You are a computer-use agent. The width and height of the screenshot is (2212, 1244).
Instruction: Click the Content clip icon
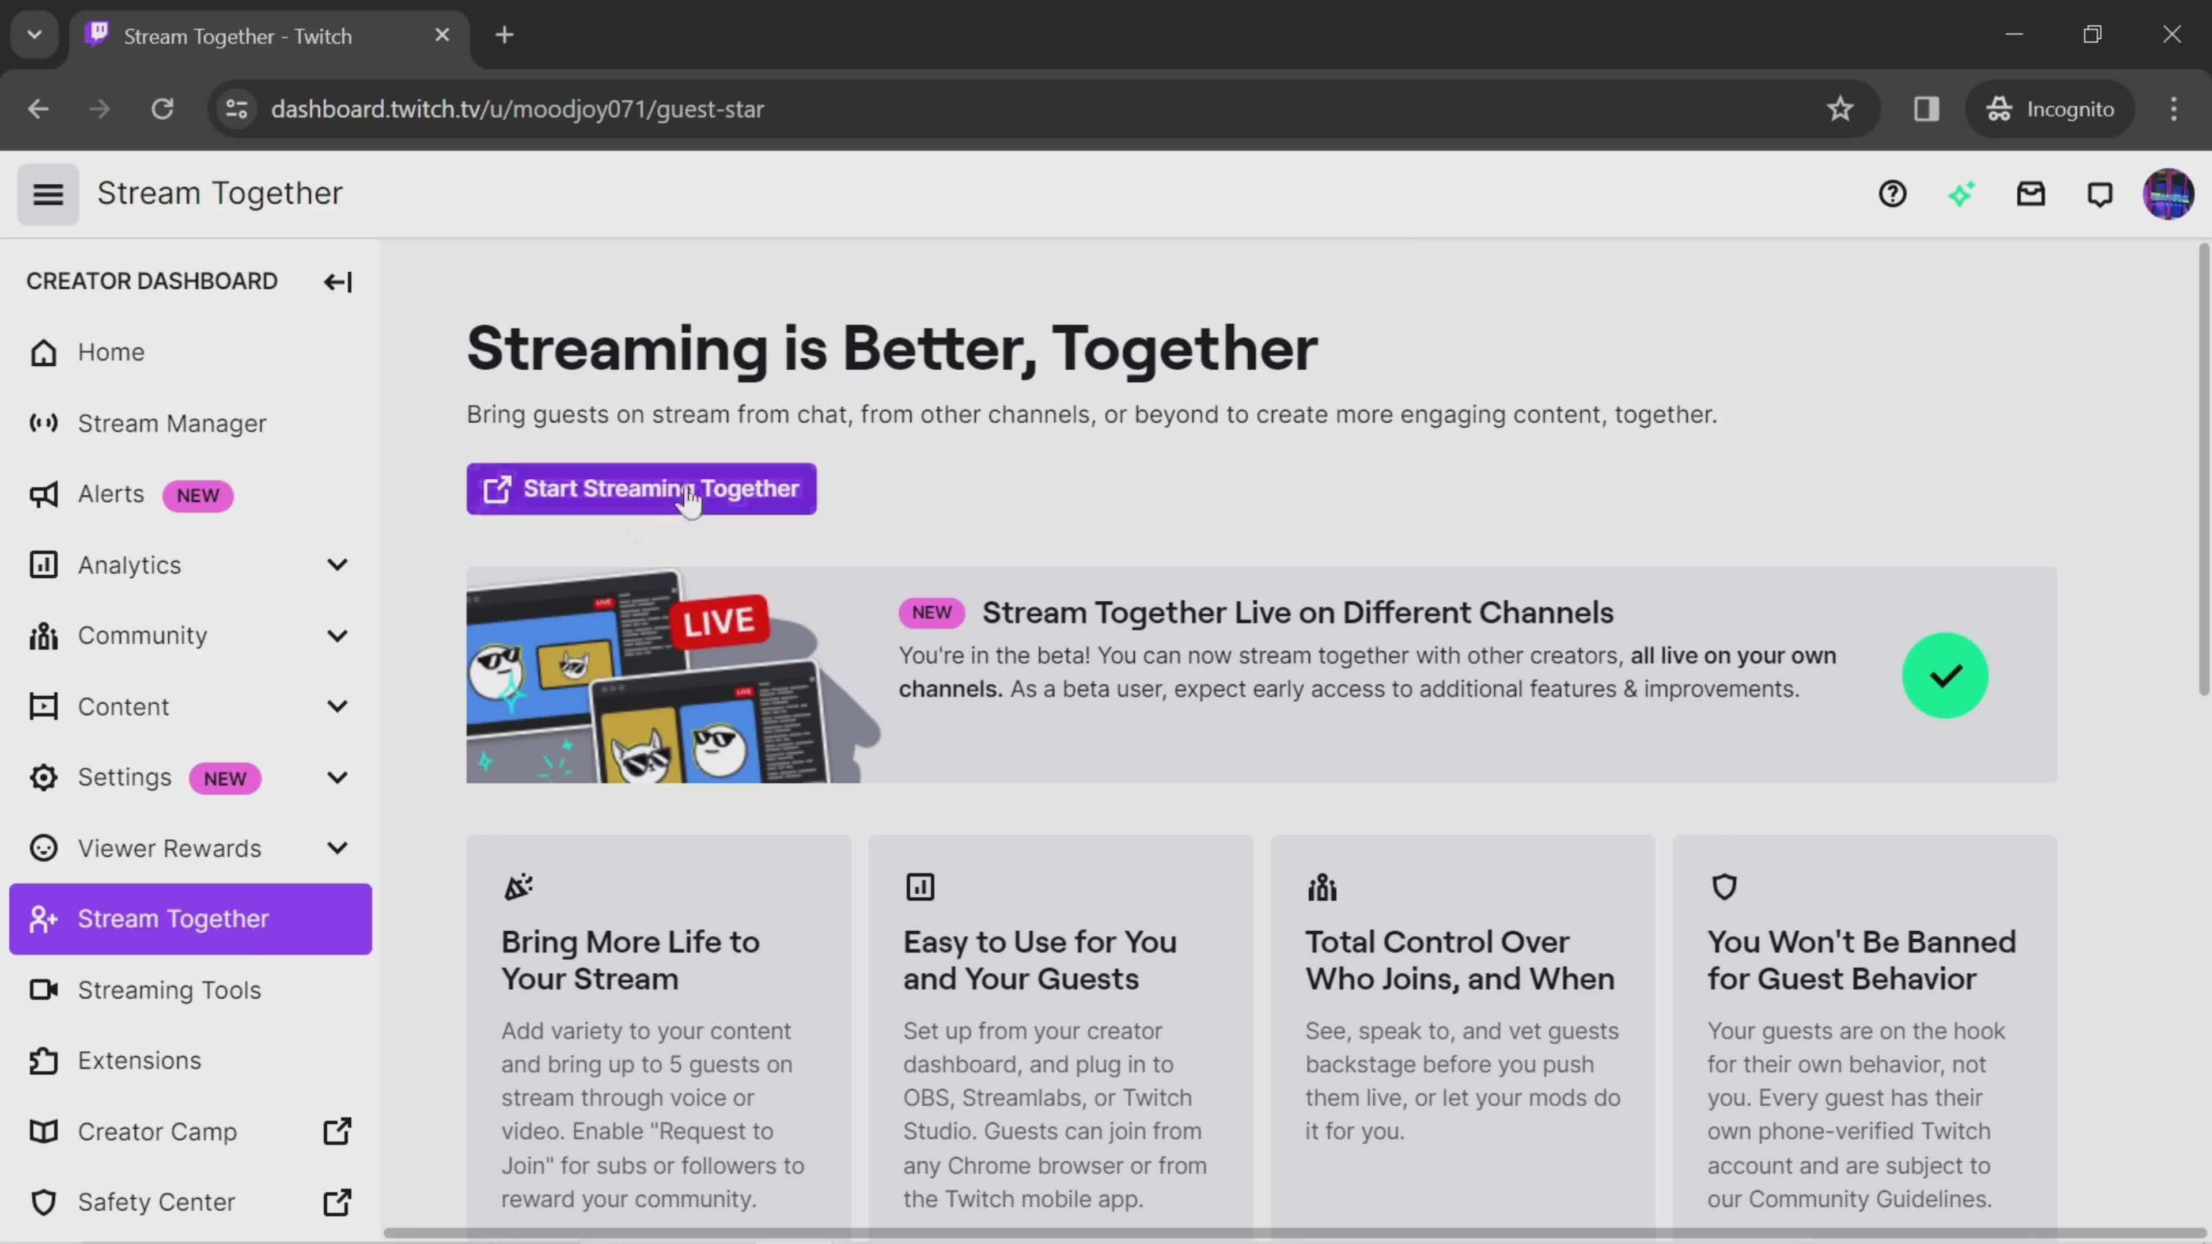click(43, 707)
